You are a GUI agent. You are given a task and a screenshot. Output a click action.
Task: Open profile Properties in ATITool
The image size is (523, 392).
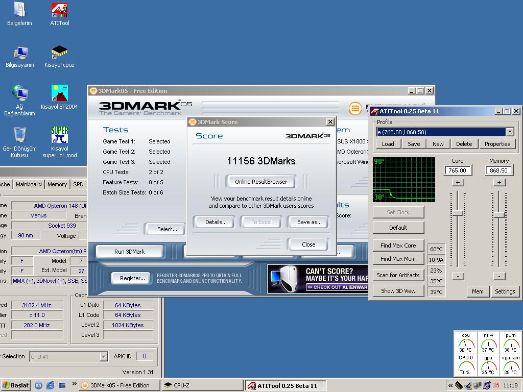tap(497, 144)
